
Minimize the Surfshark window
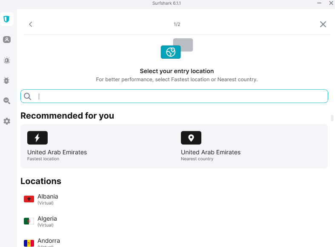coord(319,3)
